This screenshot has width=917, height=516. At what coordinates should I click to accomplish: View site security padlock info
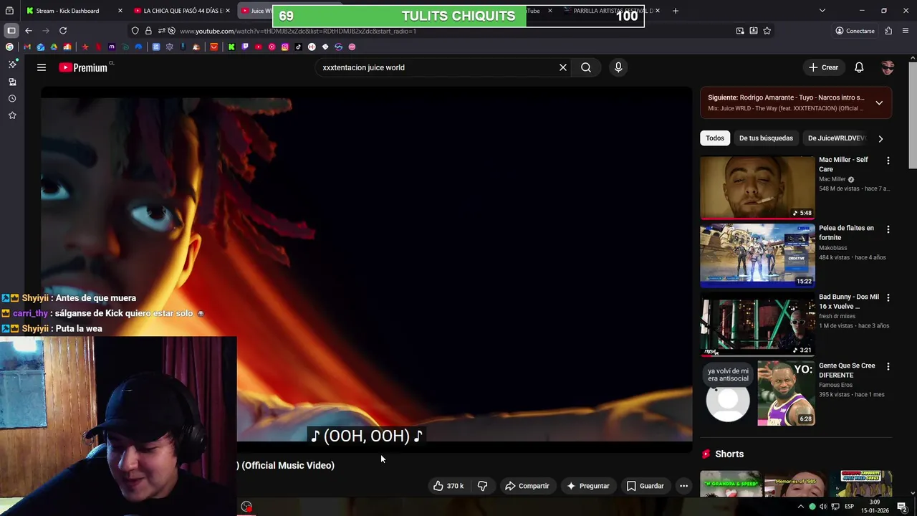(148, 31)
